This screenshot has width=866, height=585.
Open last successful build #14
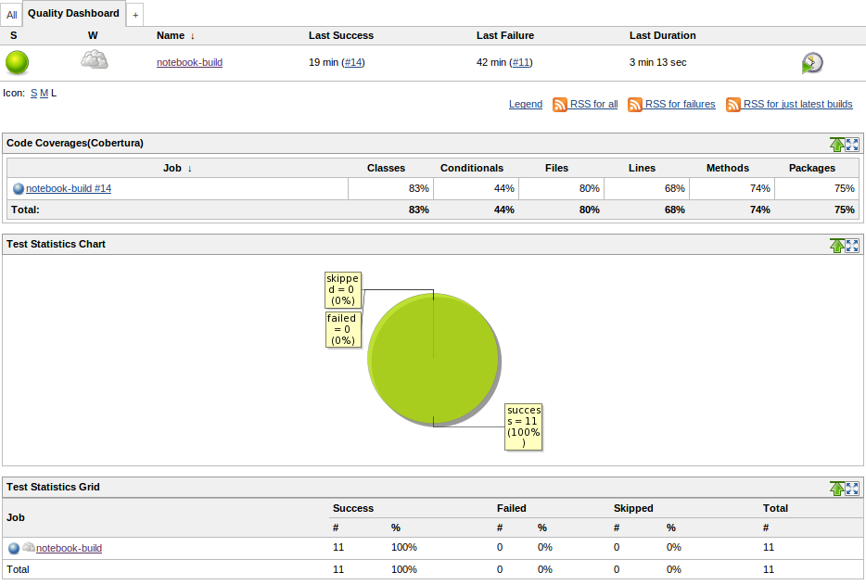click(x=353, y=63)
